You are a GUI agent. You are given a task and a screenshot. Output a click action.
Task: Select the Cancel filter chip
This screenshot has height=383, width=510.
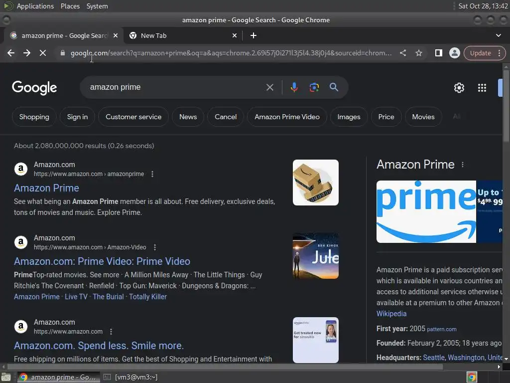[226, 117]
